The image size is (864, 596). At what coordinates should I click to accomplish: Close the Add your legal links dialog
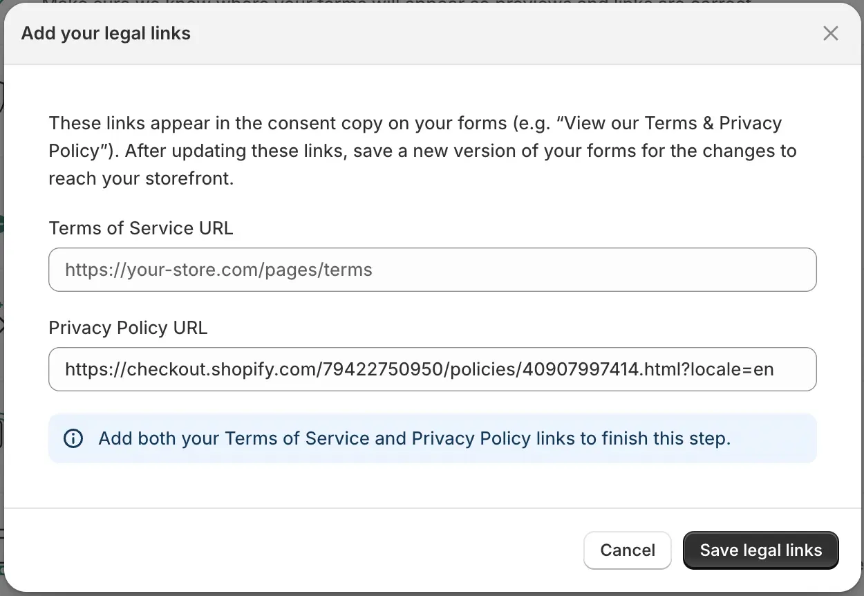coord(830,33)
